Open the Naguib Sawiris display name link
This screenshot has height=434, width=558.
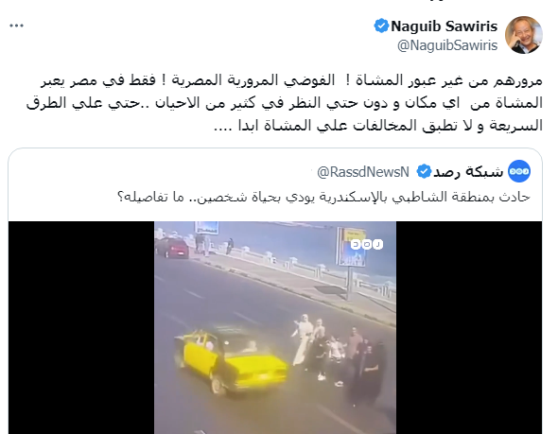coord(445,26)
